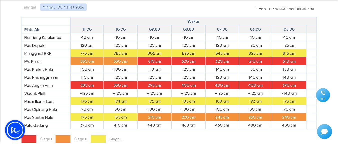The image size is (338, 145).
Task: Click the 112 emergency phone icon
Action: click(x=323, y=95)
